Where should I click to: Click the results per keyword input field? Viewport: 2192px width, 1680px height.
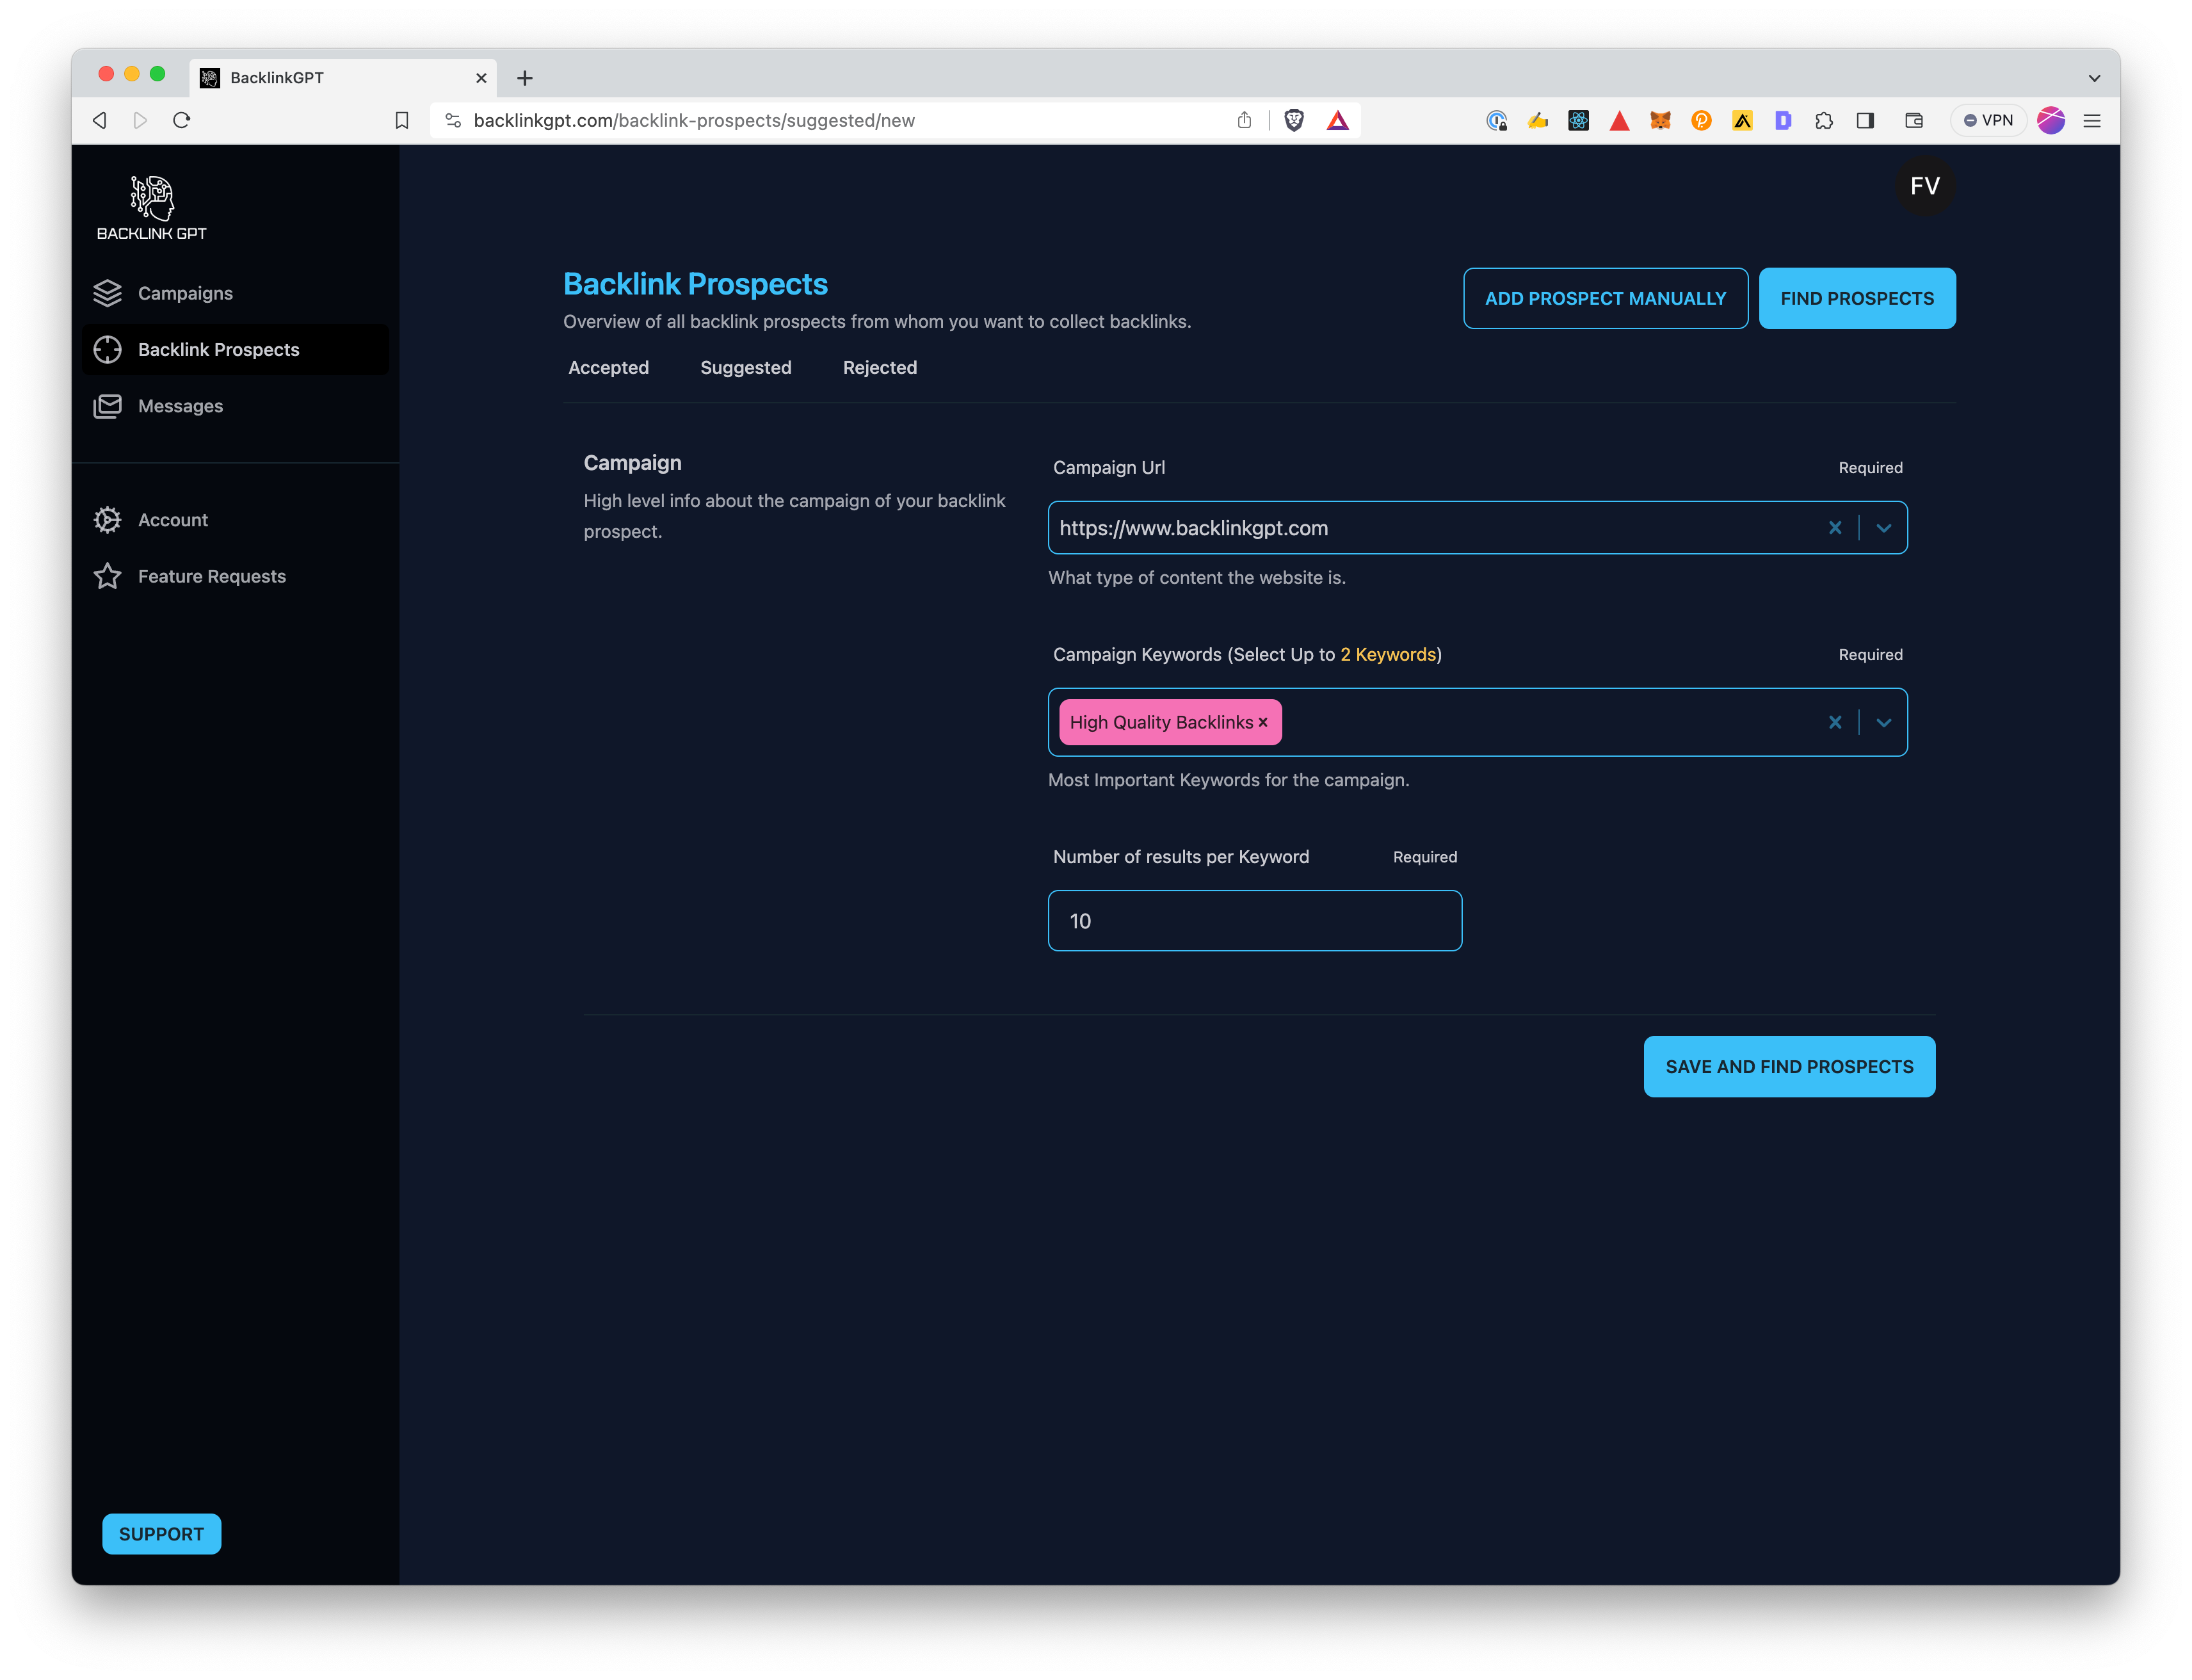point(1254,920)
